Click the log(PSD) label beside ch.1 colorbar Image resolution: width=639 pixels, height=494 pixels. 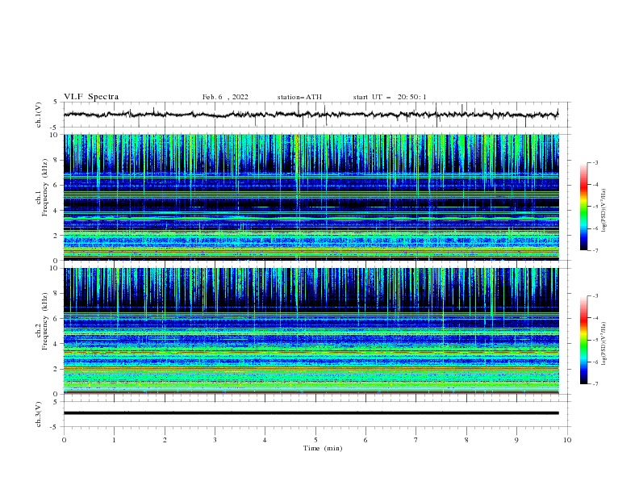click(x=604, y=210)
